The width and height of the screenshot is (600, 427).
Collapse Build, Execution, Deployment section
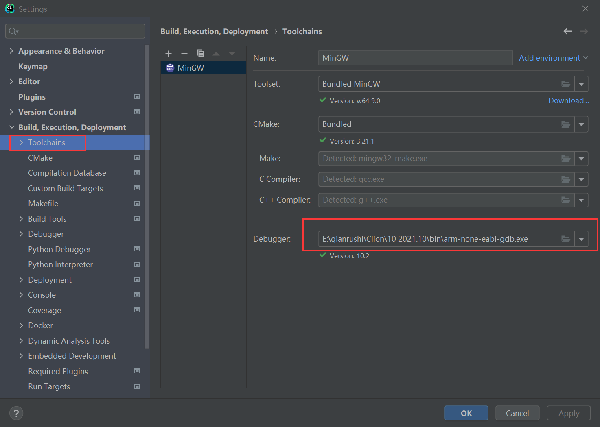pos(11,127)
